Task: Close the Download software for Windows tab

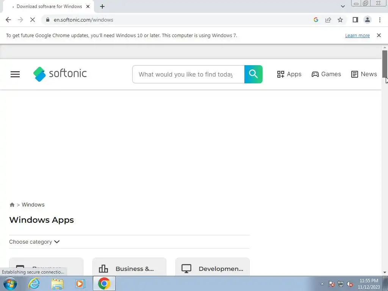Action: (88, 6)
